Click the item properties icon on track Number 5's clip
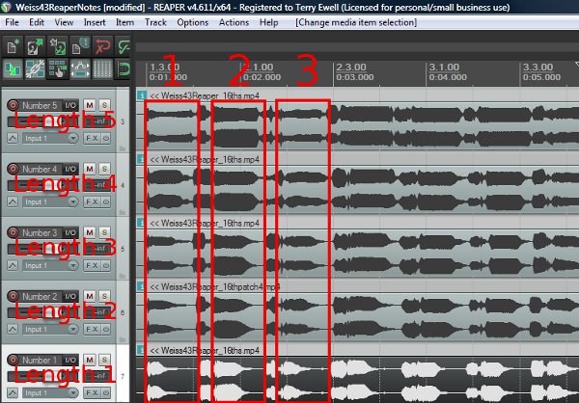This screenshot has height=403, width=579. (x=142, y=95)
